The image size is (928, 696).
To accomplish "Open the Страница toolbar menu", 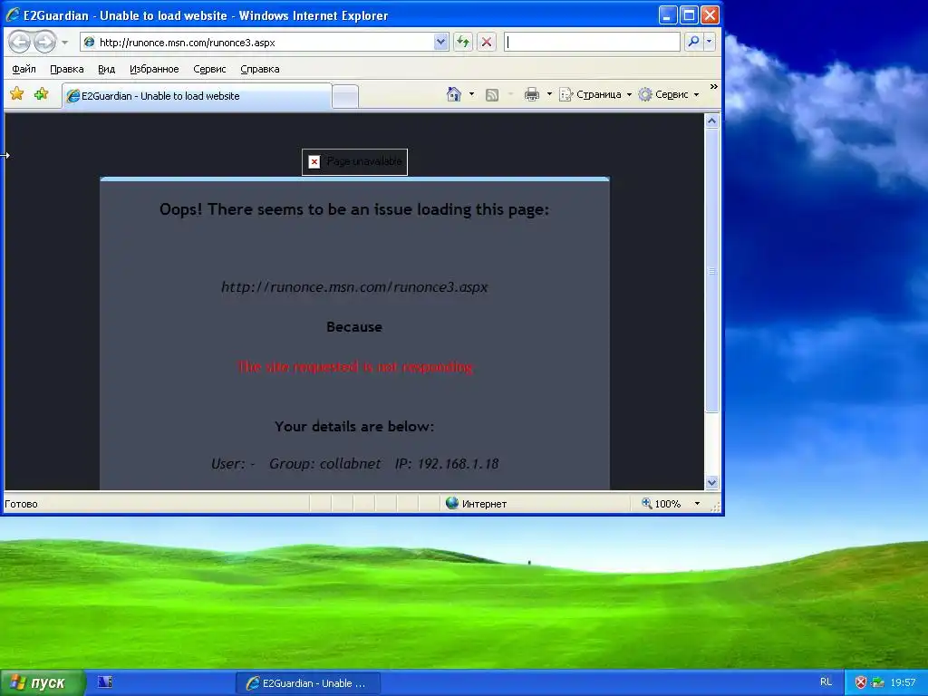I will click(x=596, y=94).
